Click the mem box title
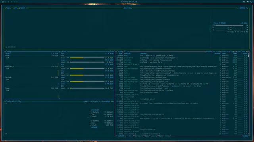 pos(8,52)
